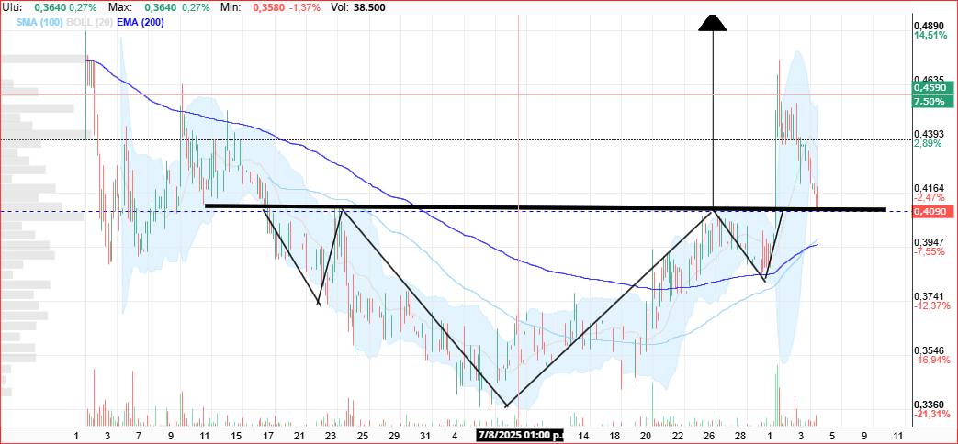
Task: Toggle the BOLL (20) indicator legend
Action: point(92,22)
